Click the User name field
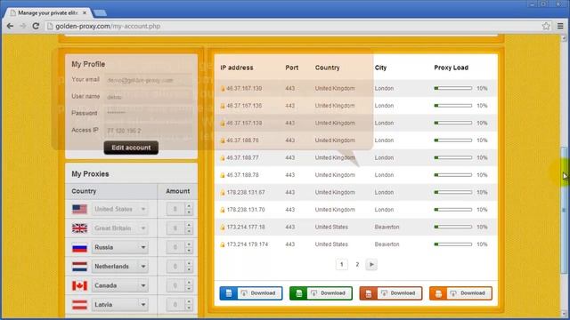 [149, 97]
